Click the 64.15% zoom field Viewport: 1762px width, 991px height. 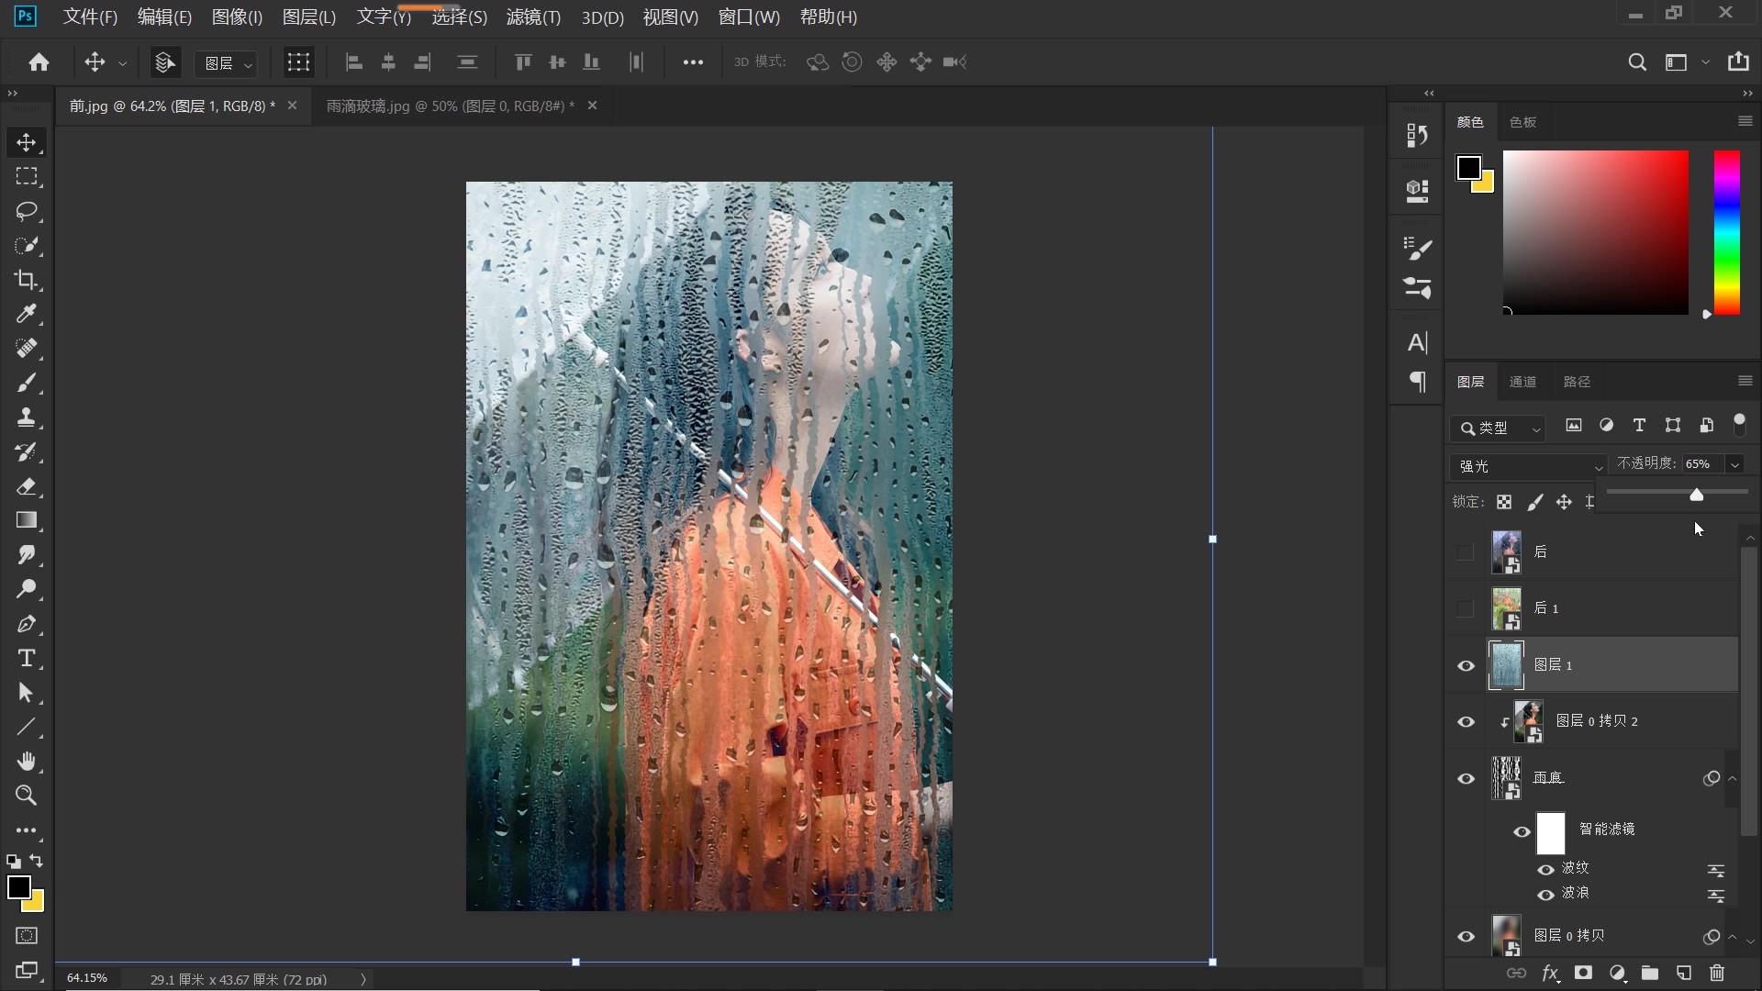click(87, 978)
